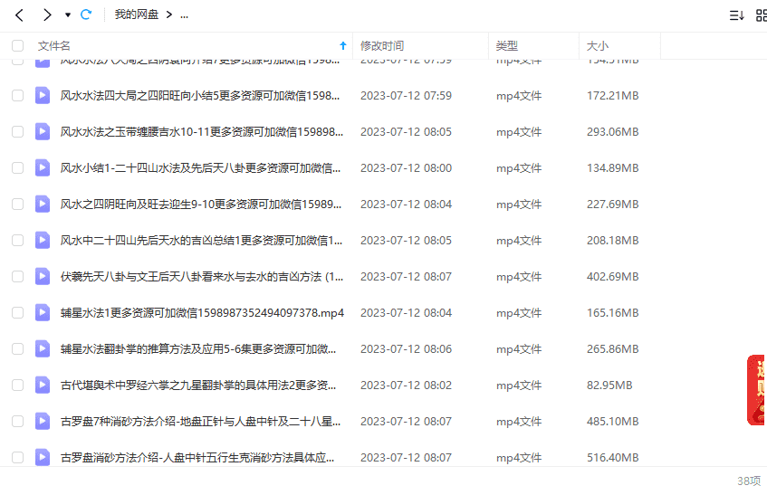The width and height of the screenshot is (767, 495).
Task: Select checkbox for 伏羲先天八卦与文王后天八卦 file
Action: pos(18,276)
